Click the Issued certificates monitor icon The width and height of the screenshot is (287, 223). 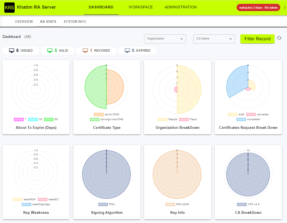pos(12,51)
